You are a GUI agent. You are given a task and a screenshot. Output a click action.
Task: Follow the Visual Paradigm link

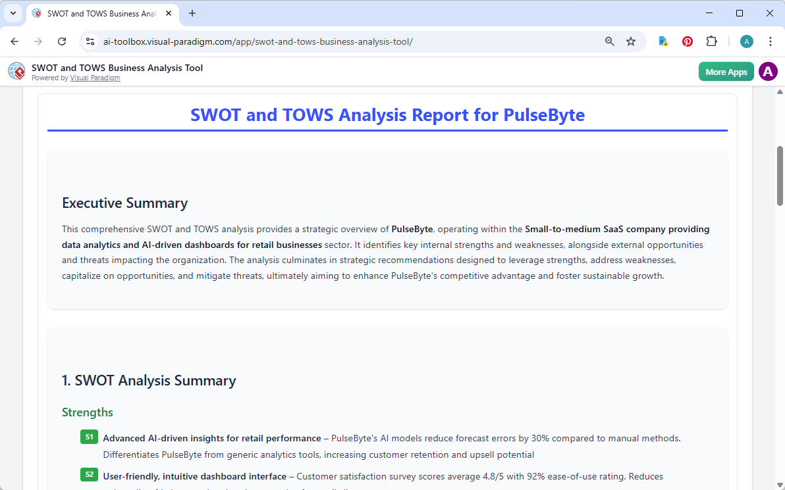[95, 78]
